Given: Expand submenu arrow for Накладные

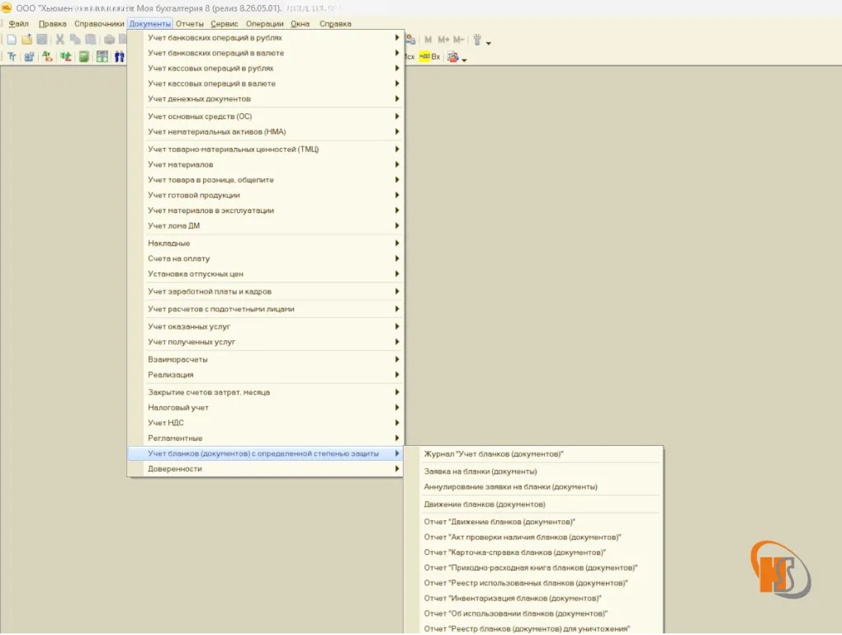Looking at the screenshot, I should tap(397, 243).
